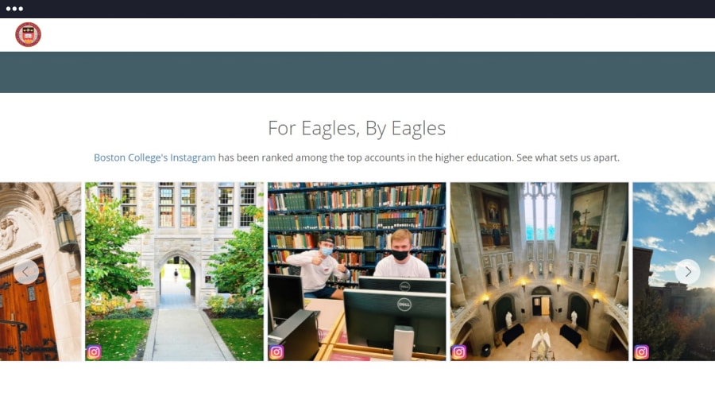Open the stone archway walkway photo
The width and height of the screenshot is (715, 400).
(x=174, y=272)
